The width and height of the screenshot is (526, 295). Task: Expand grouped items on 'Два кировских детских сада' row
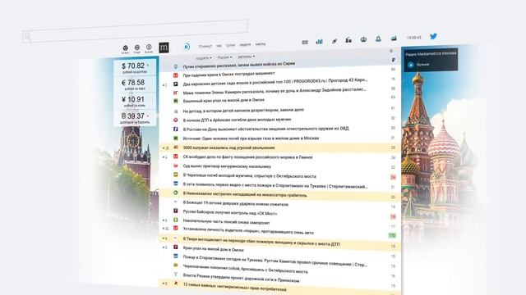pyautogui.click(x=164, y=85)
